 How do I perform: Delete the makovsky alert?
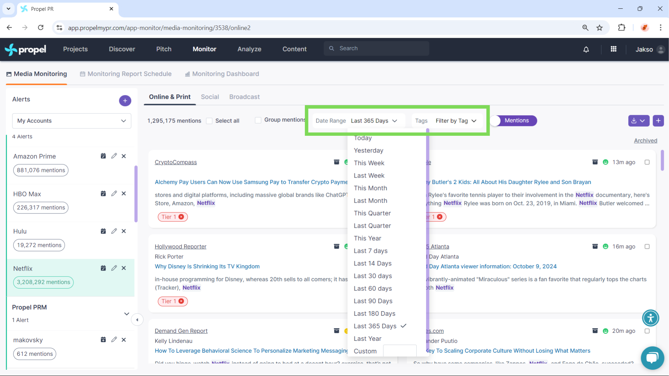point(124,340)
